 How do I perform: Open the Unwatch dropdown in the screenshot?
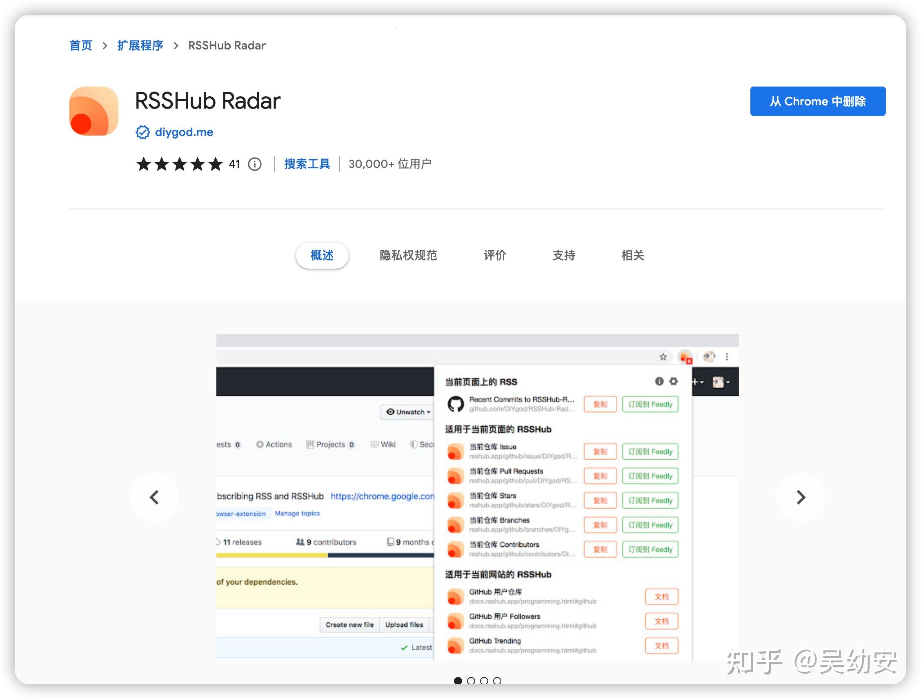[x=407, y=412]
